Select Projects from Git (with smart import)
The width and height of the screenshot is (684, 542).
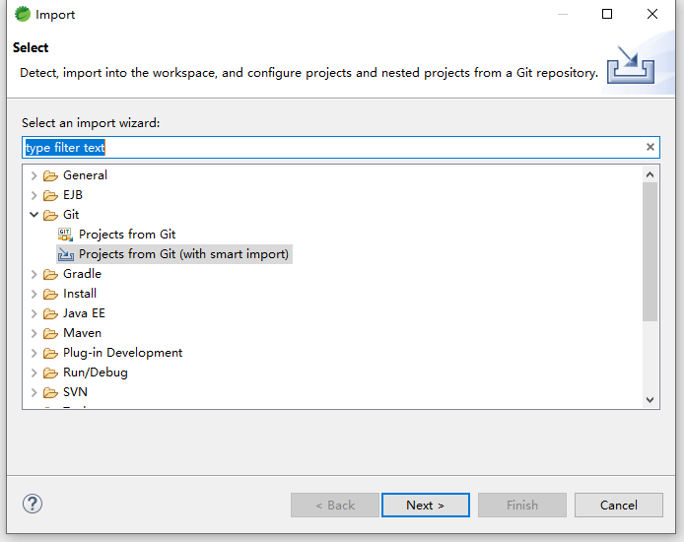click(183, 254)
